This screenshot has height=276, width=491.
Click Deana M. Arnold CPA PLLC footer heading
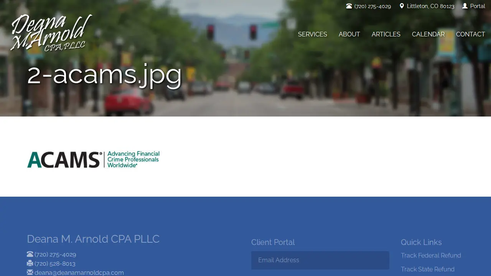(93, 239)
